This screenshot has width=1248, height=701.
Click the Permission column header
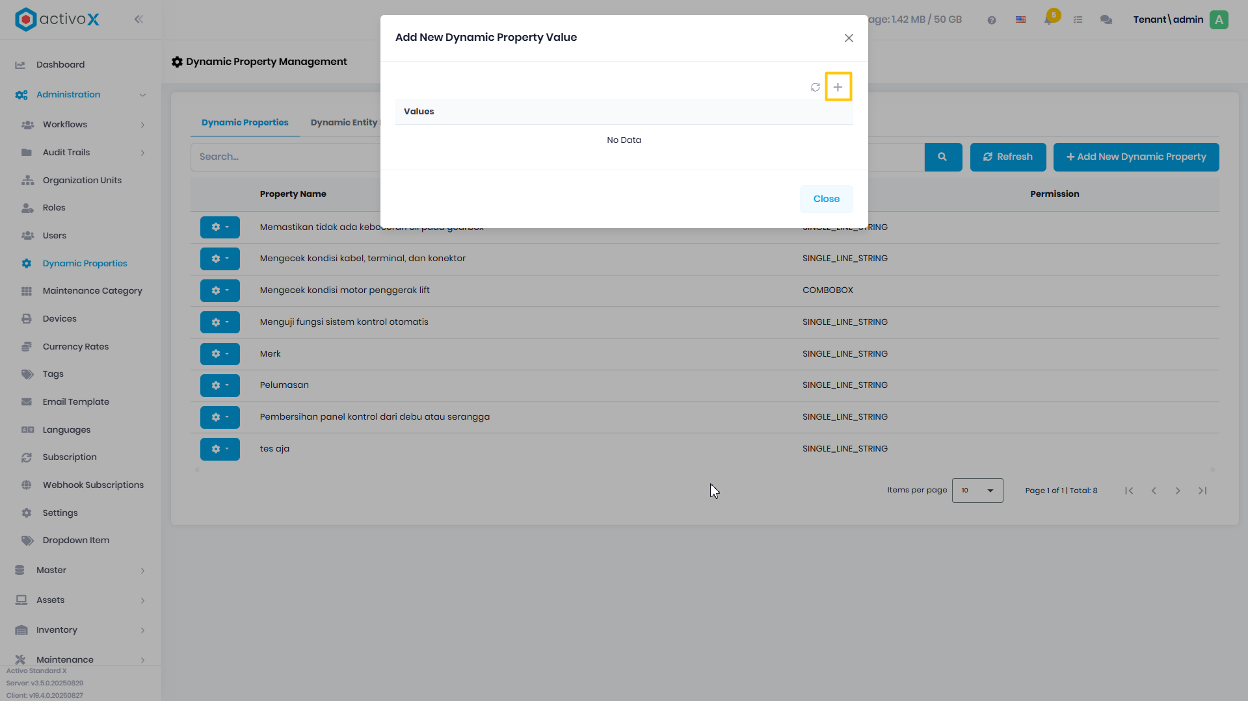point(1054,194)
